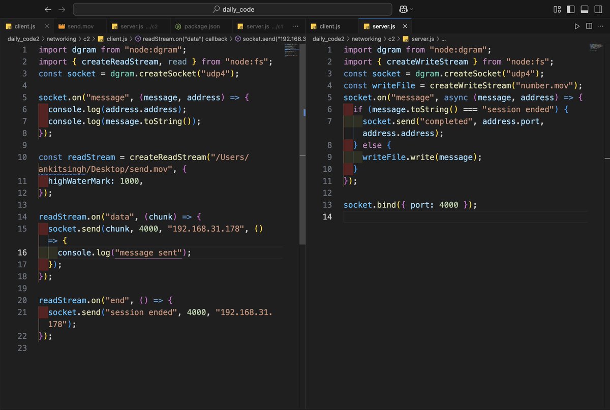Click readStream.on("end") line in client.js
610x410 pixels.
tap(106, 300)
